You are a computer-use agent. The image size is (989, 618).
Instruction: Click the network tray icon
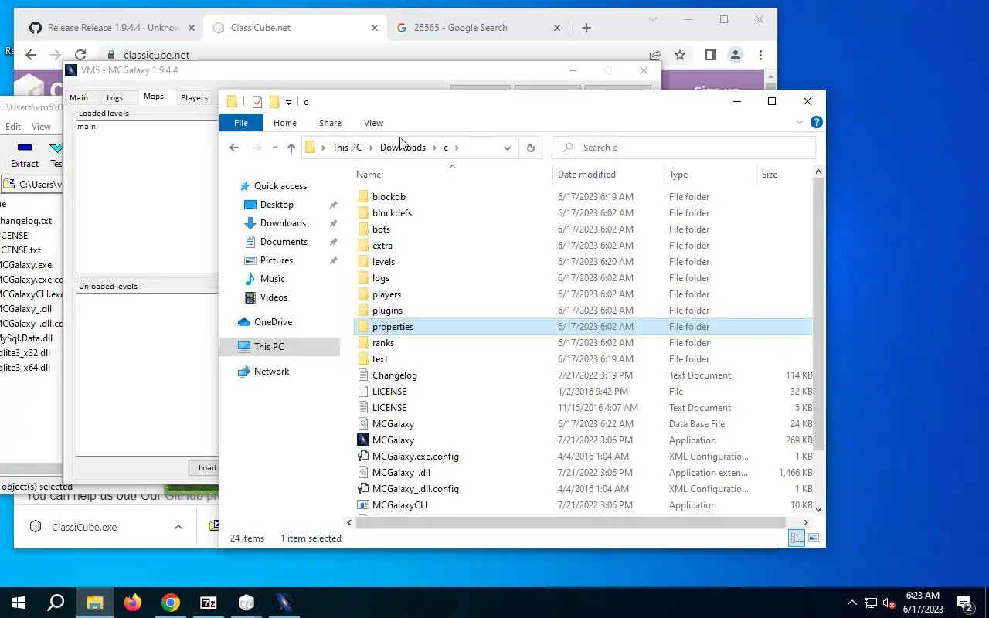[x=871, y=603]
